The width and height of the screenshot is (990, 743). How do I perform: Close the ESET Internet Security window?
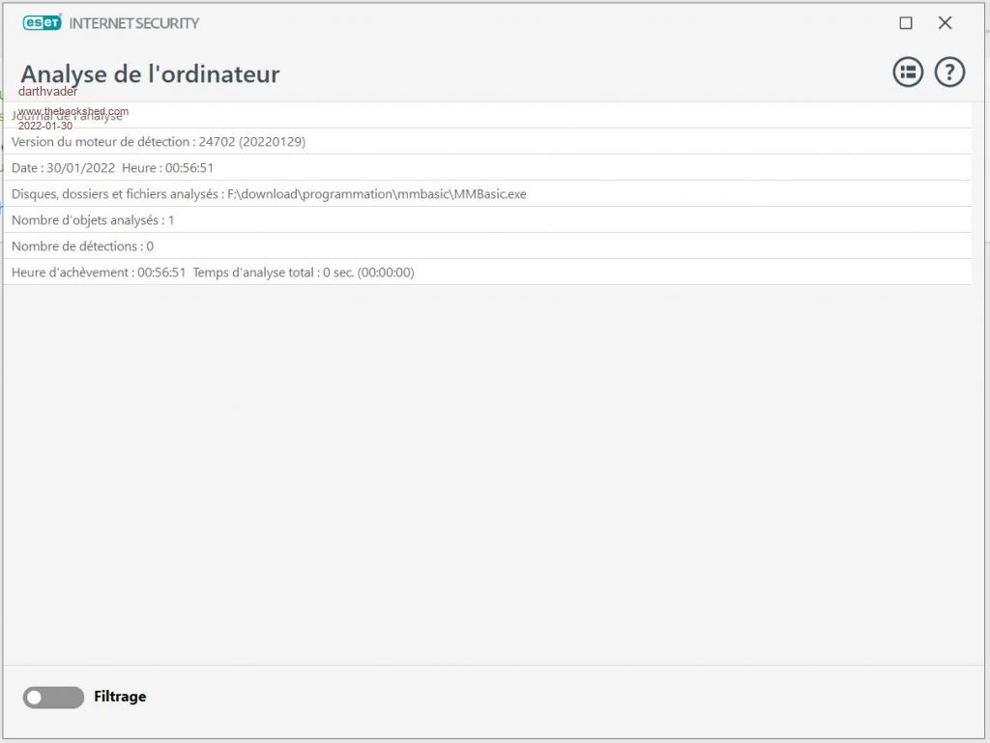(x=946, y=23)
